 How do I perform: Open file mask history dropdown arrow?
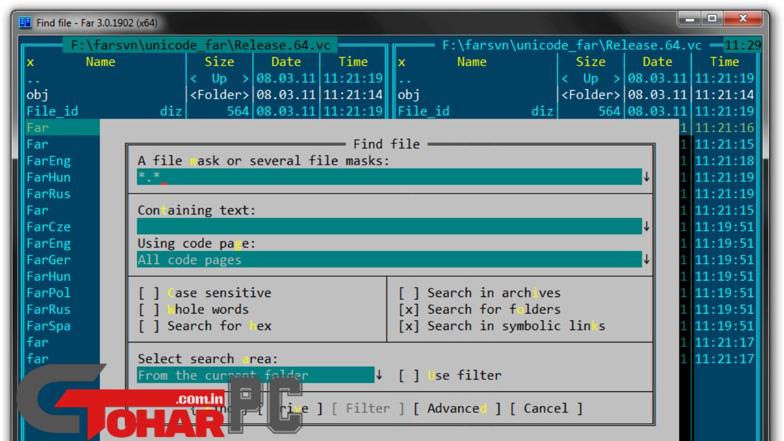[x=646, y=177]
